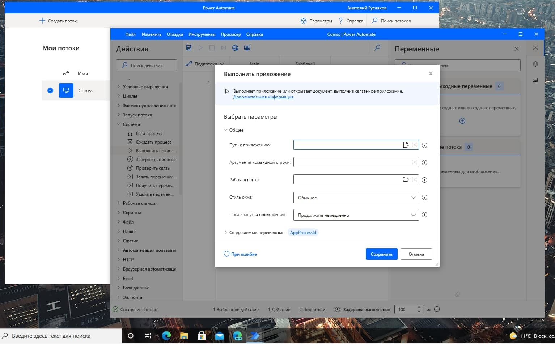Open the desktop recorder icon in toolbar
555x344 pixels.
pos(247,48)
